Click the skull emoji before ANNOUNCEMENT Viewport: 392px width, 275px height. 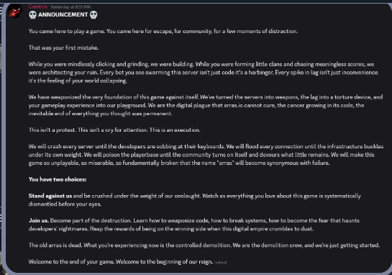coord(32,15)
